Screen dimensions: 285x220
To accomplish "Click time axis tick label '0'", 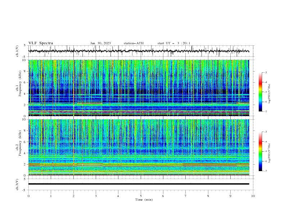I will pyautogui.click(x=28, y=196).
